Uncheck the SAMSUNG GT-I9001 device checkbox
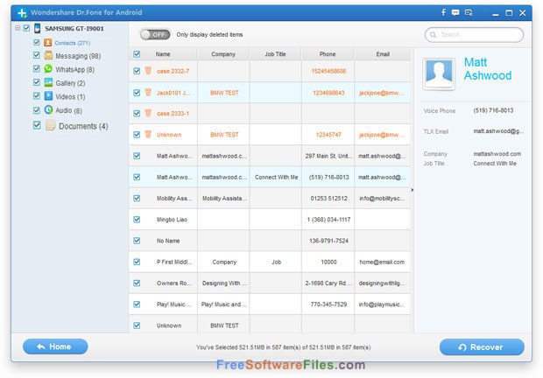The width and height of the screenshot is (543, 378). pos(26,28)
